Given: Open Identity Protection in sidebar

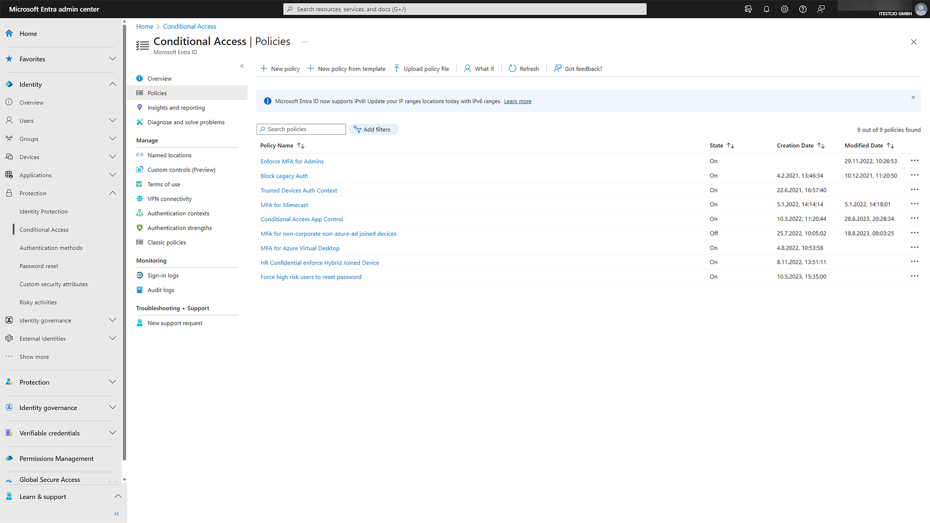Looking at the screenshot, I should [44, 211].
